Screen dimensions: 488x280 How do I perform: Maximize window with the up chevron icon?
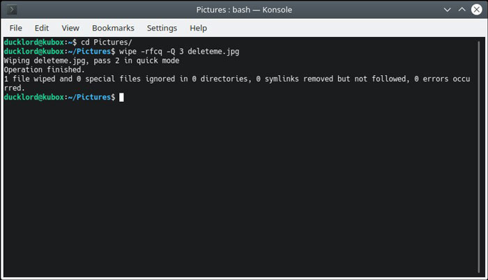pos(462,9)
